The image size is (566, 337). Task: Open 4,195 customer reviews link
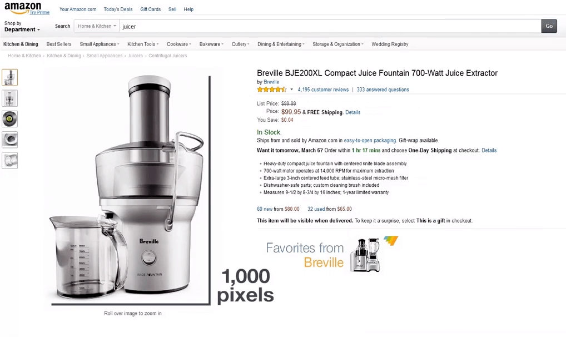click(323, 90)
